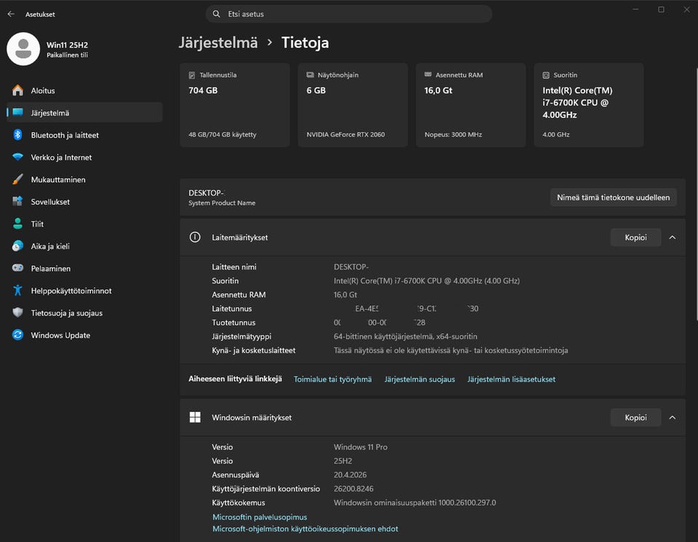The width and height of the screenshot is (698, 542).
Task: Select Tietosuoja ja suojaus menu item
Action: 66,313
